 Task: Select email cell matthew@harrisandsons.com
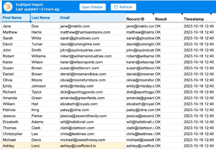(92, 32)
